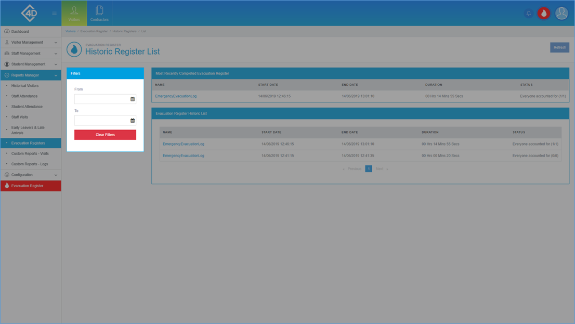Viewport: 575px width, 324px height.
Task: Open Staff Visits report
Action: tap(19, 117)
